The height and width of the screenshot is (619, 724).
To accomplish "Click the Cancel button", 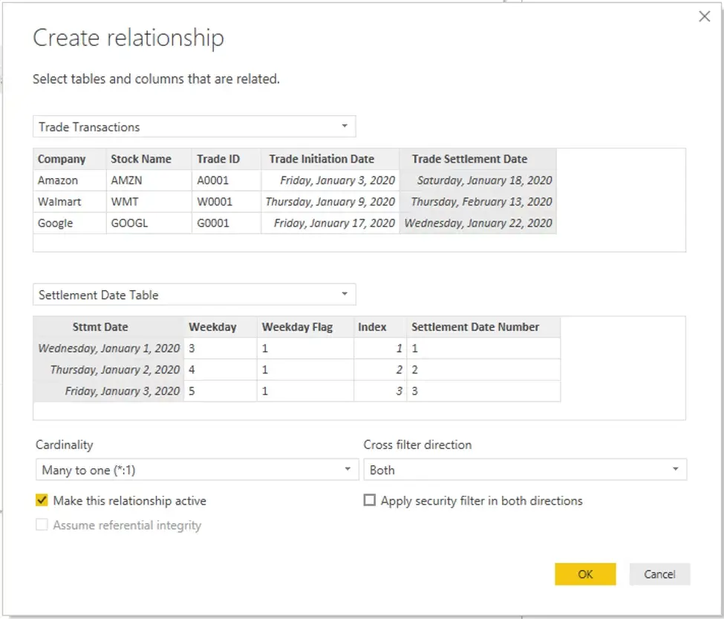I will tap(659, 574).
